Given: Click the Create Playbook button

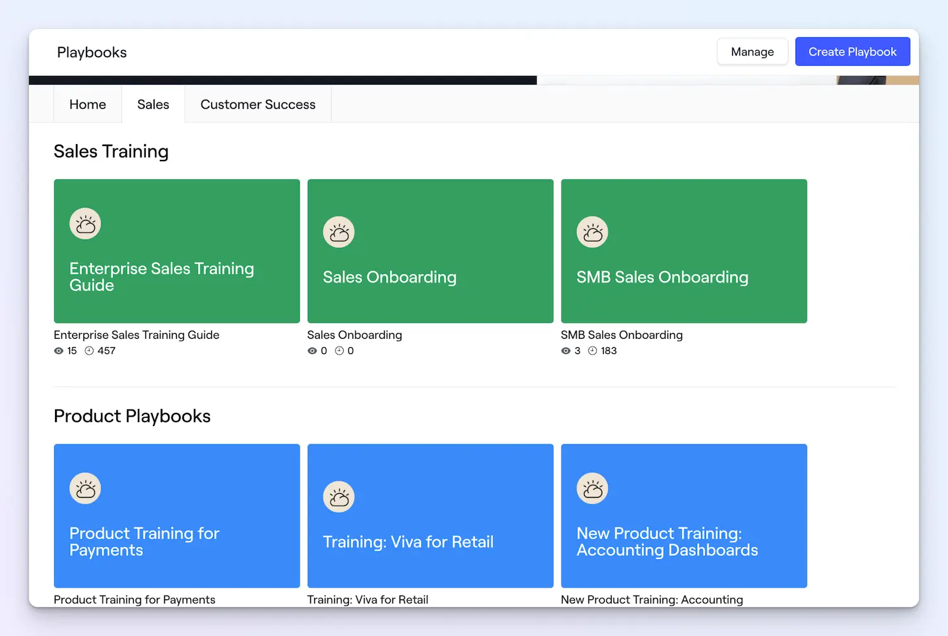Looking at the screenshot, I should pyautogui.click(x=852, y=52).
